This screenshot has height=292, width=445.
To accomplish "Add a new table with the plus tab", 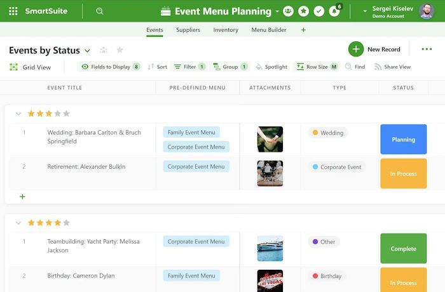I will 303,30.
